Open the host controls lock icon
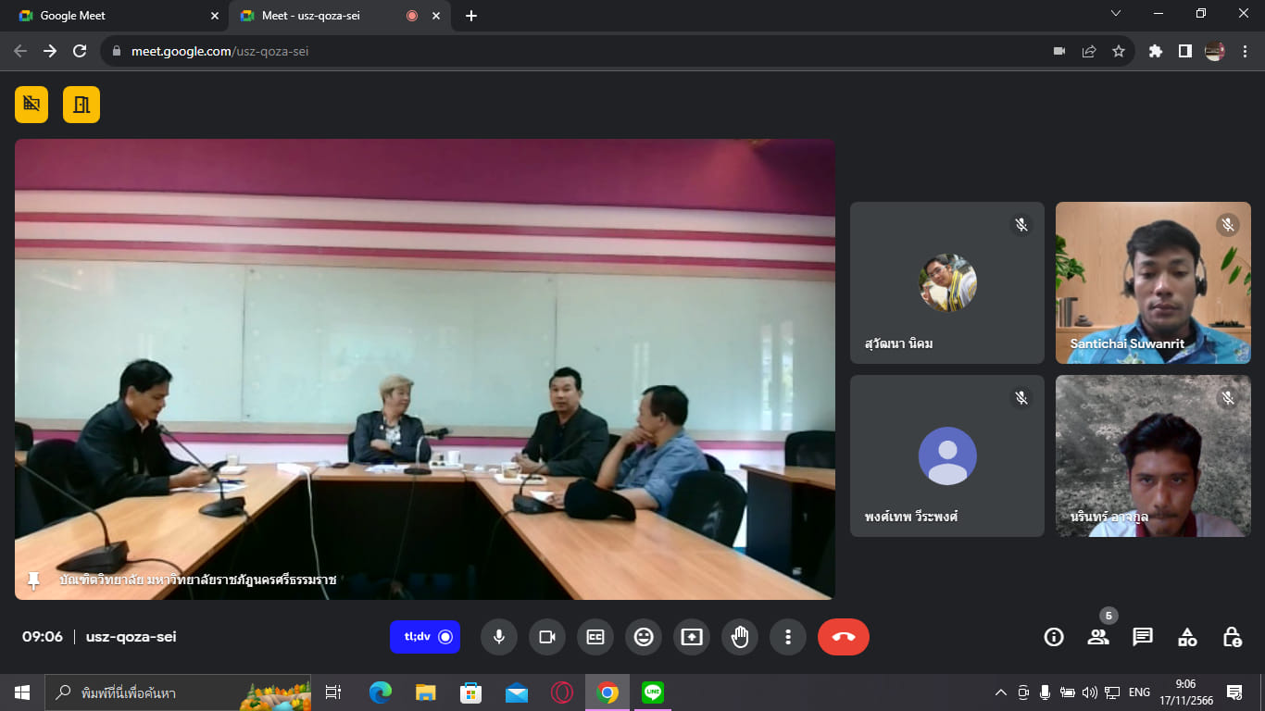 tap(1232, 637)
